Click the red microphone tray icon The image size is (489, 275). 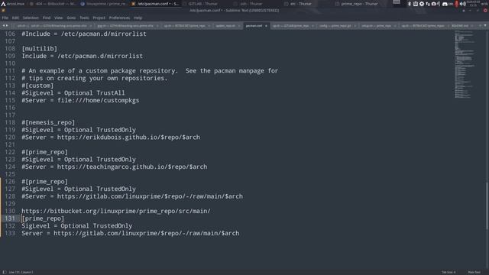click(457, 4)
